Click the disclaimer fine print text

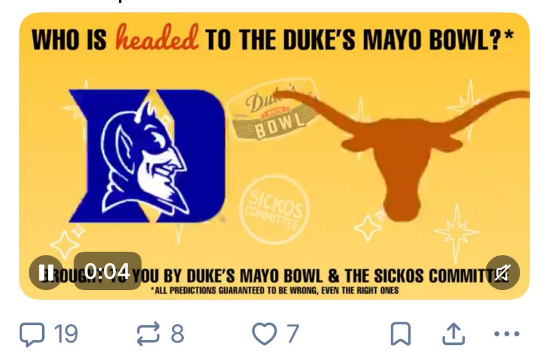[x=275, y=289]
